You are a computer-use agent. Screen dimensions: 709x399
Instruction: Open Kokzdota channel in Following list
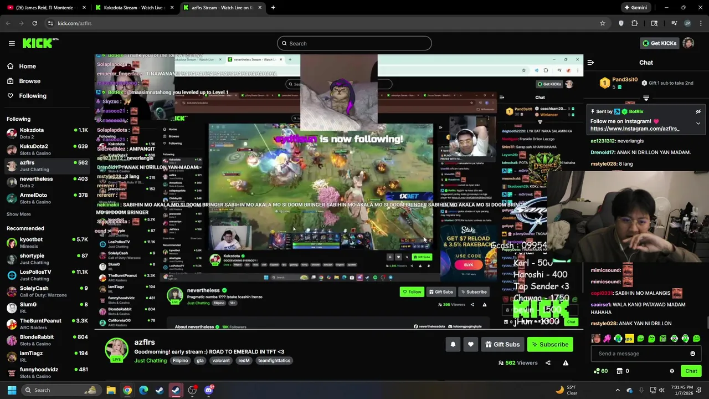[47, 134]
